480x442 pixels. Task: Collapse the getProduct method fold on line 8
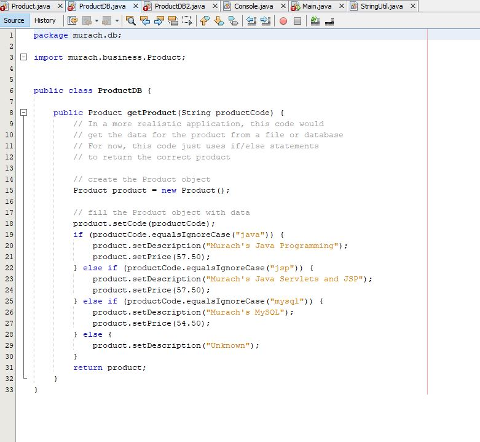23,113
